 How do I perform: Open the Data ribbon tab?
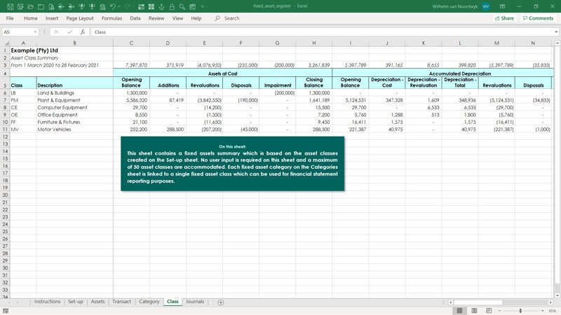click(135, 18)
